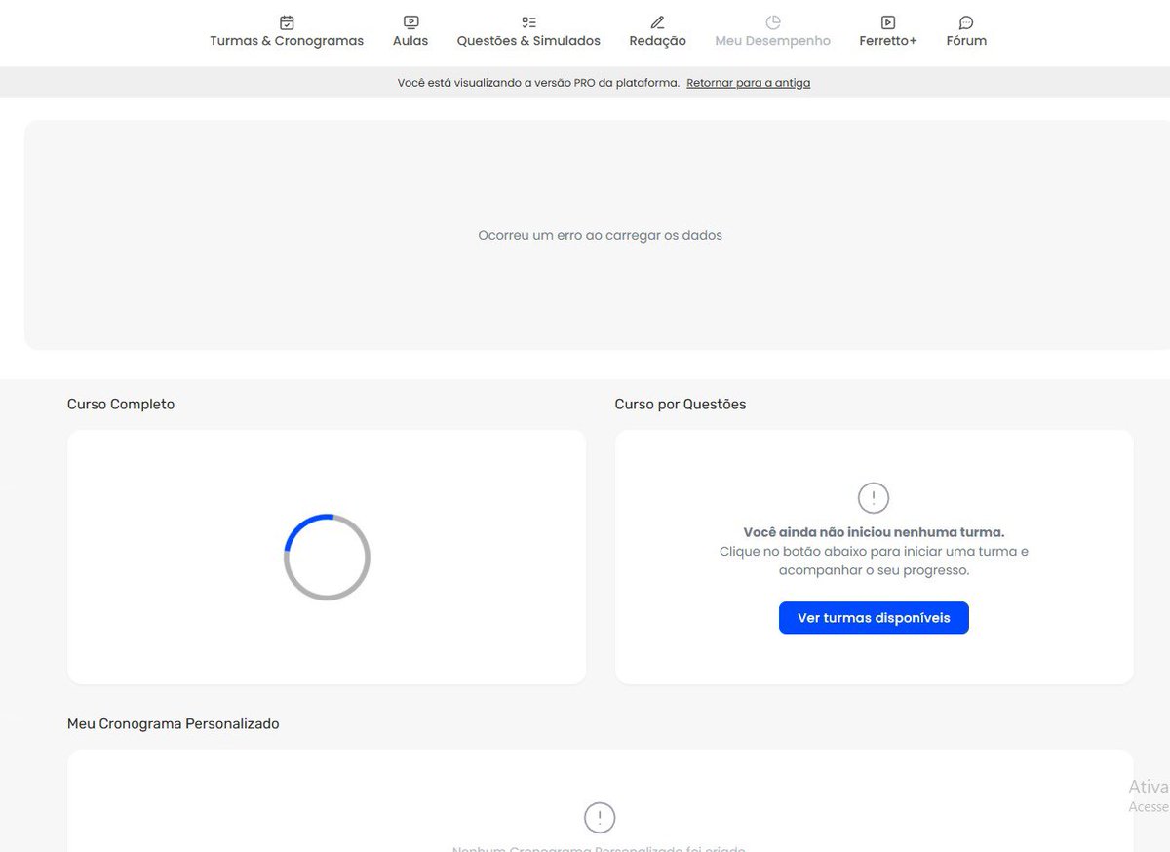This screenshot has width=1170, height=852.
Task: Open the Fórum navigation label
Action: click(966, 41)
